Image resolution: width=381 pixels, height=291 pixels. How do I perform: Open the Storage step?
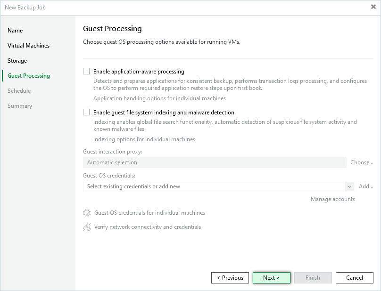pyautogui.click(x=17, y=61)
